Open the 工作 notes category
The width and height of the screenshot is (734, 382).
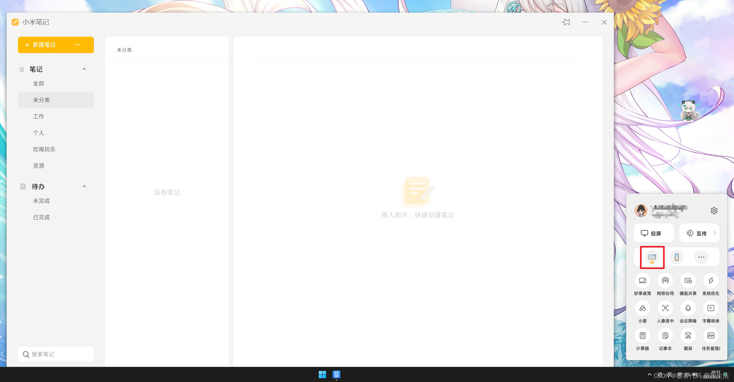[56, 116]
